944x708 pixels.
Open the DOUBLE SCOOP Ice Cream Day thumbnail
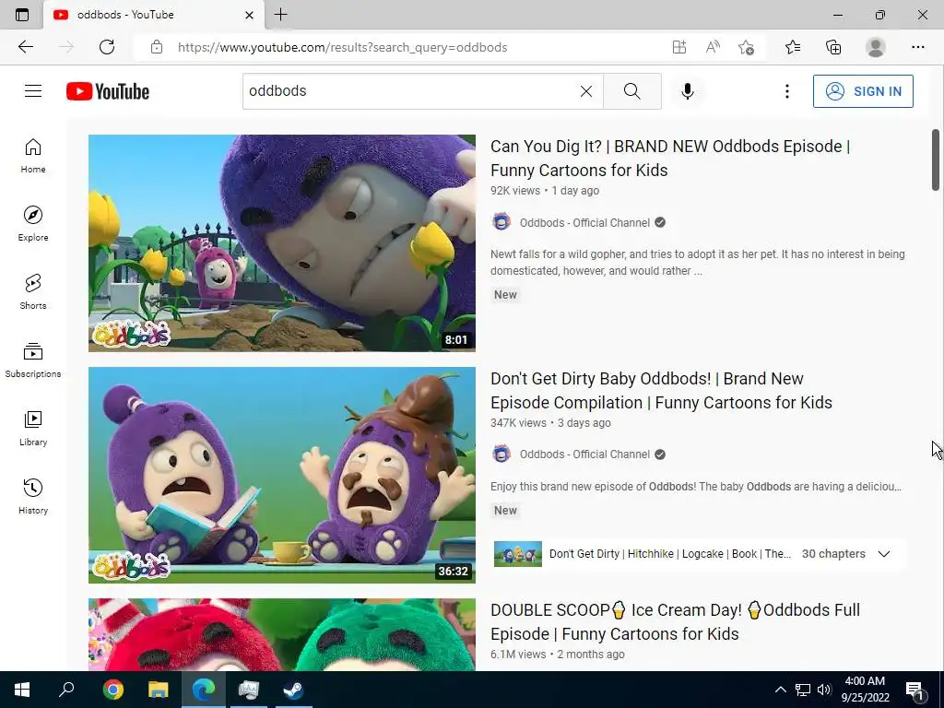(x=282, y=634)
